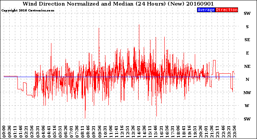Click the 12:16 time axis label
257x139 pixels.
[122, 132]
